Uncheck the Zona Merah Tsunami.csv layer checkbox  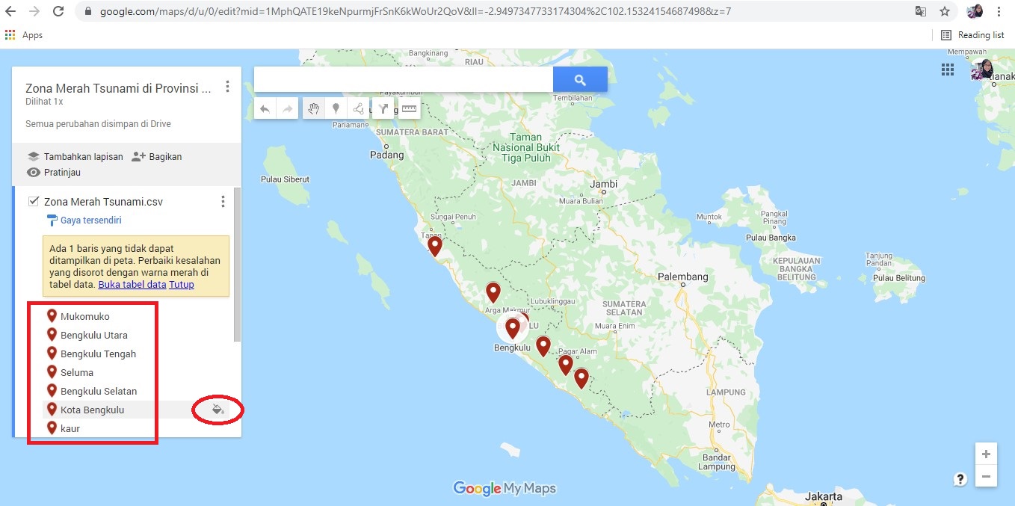coord(33,201)
